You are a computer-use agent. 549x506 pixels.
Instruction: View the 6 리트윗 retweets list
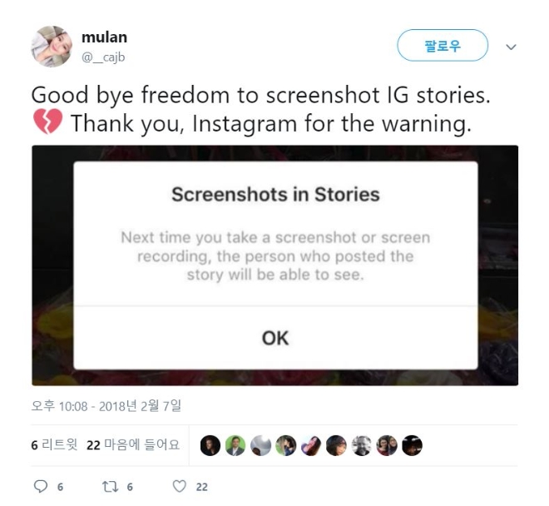[54, 445]
